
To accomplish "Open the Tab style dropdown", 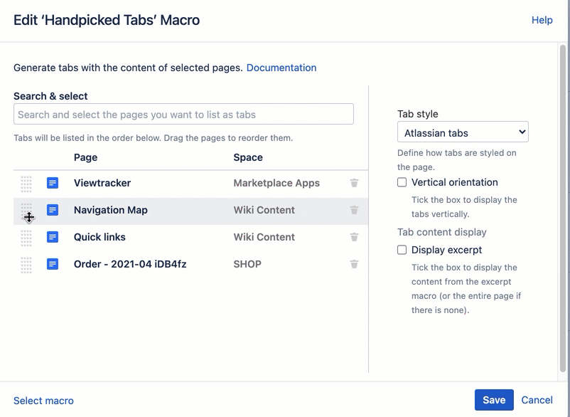I will (463, 132).
